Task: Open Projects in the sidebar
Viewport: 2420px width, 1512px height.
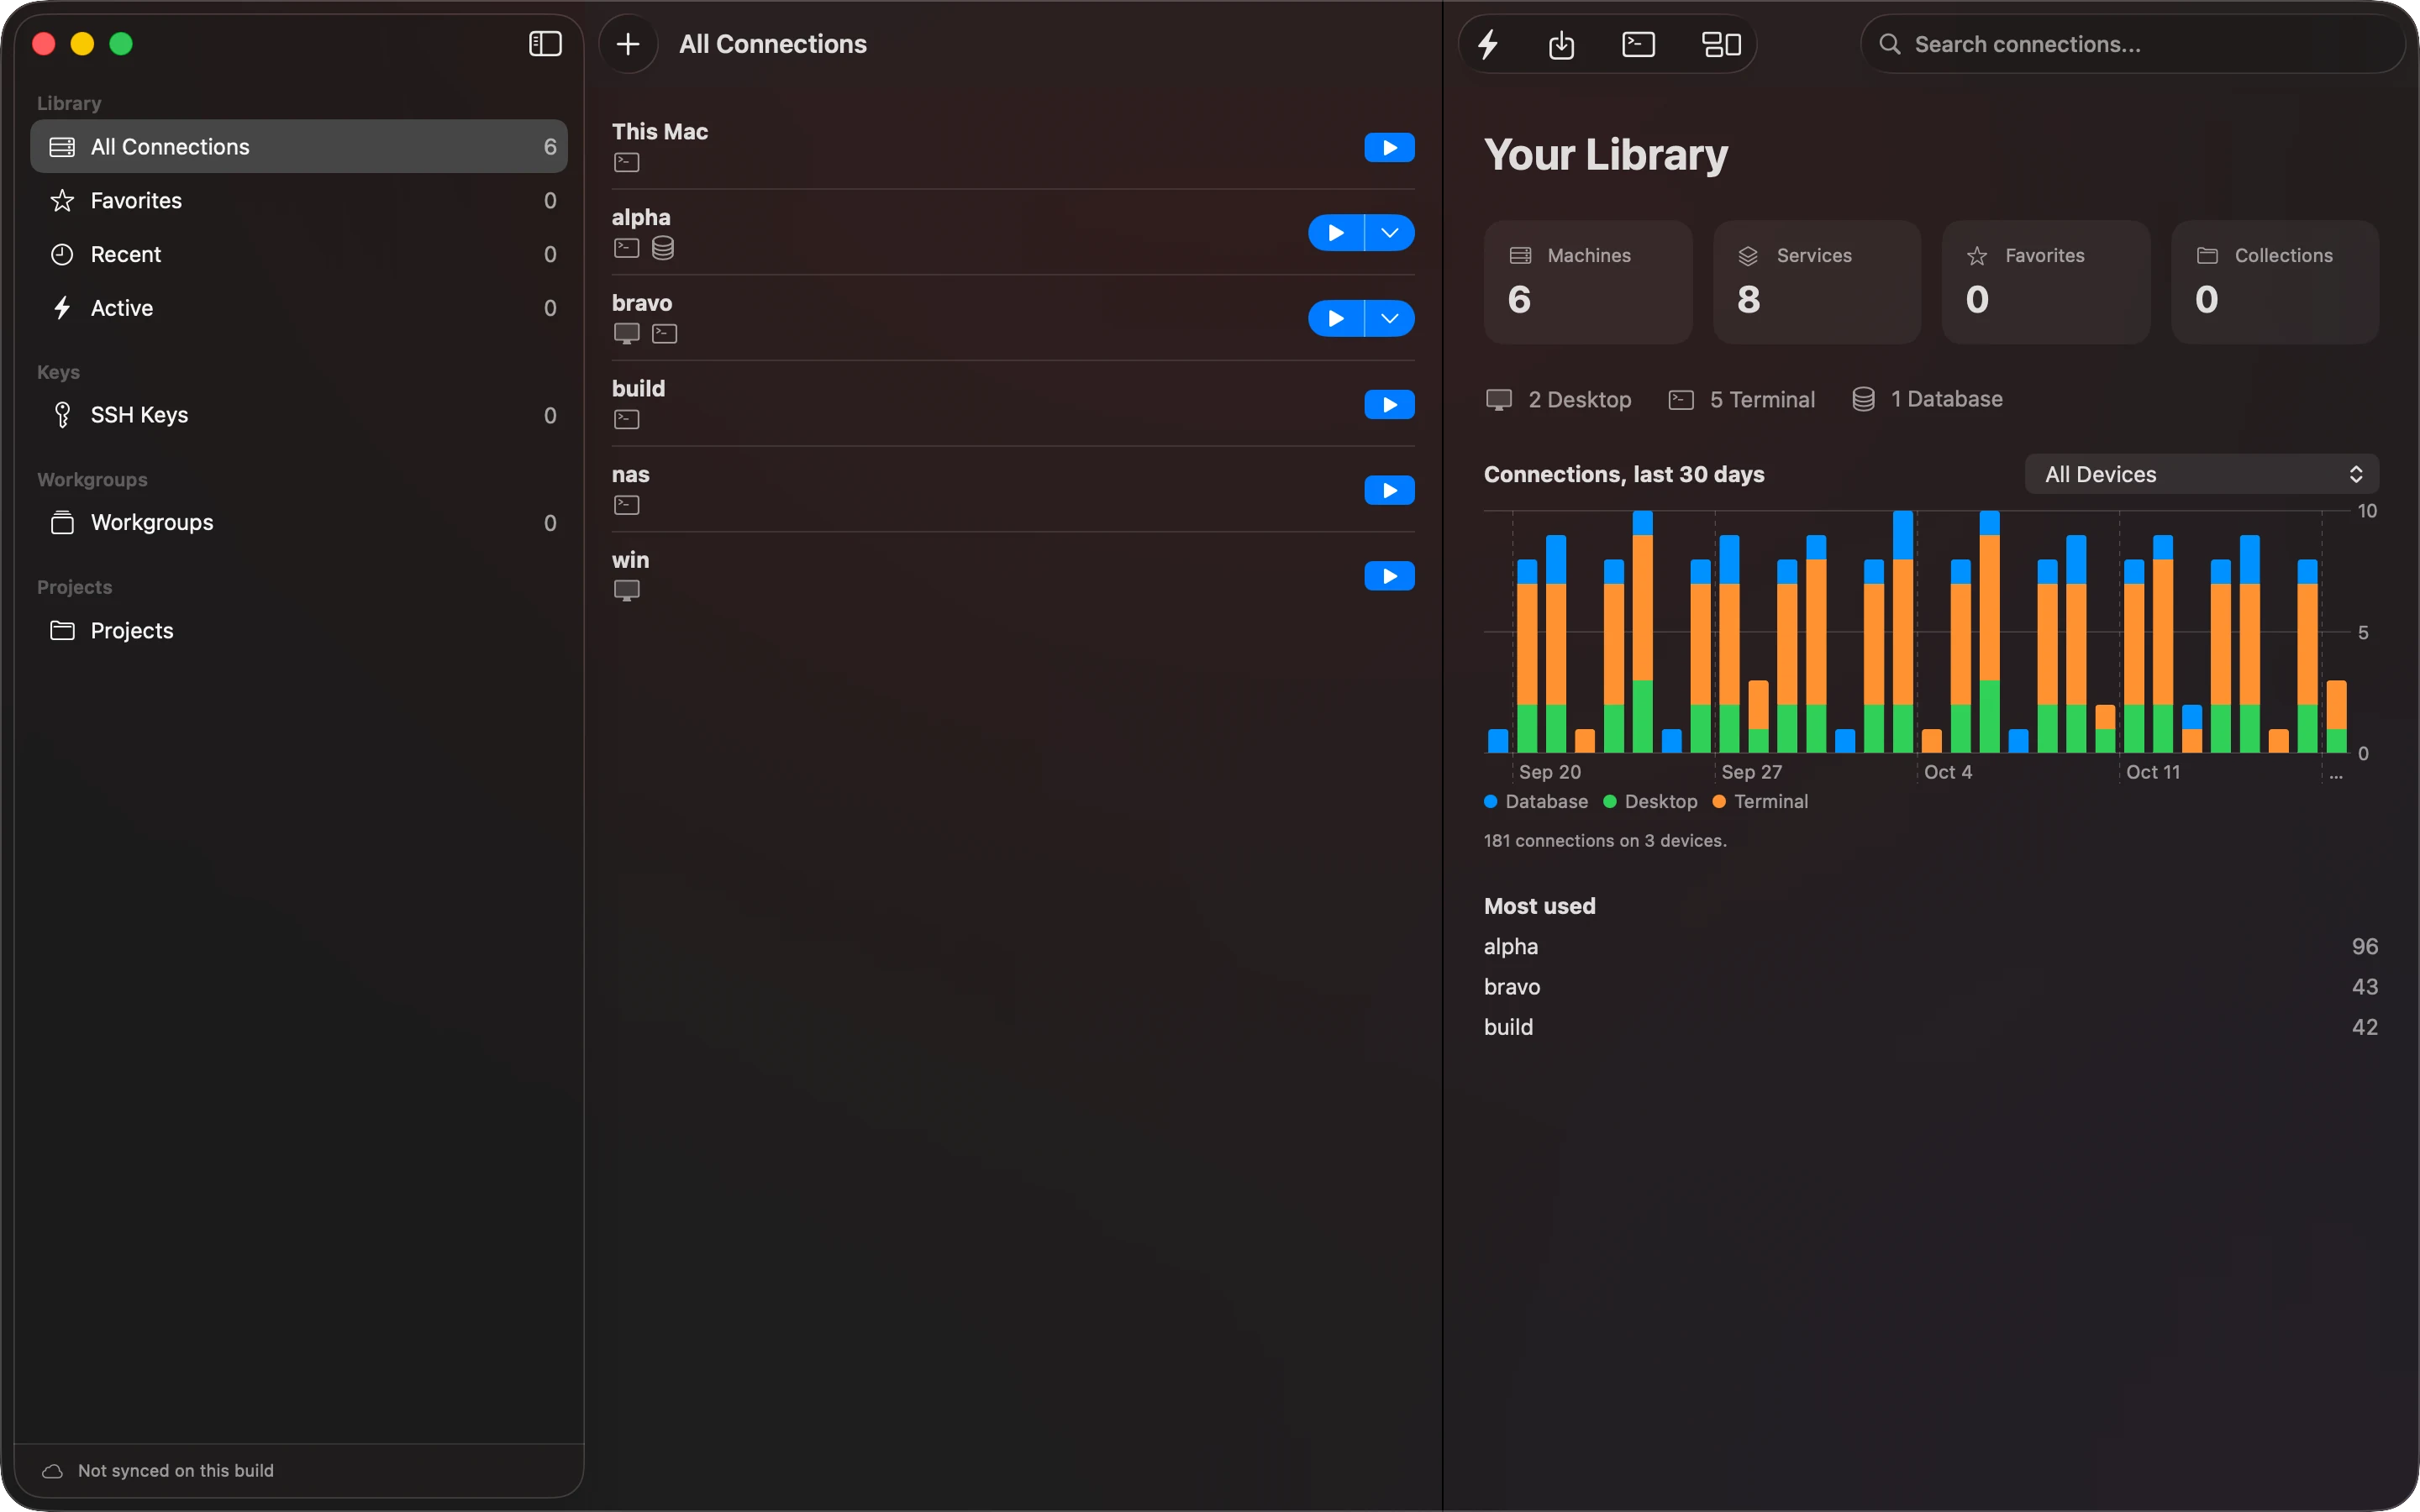Action: [299, 631]
